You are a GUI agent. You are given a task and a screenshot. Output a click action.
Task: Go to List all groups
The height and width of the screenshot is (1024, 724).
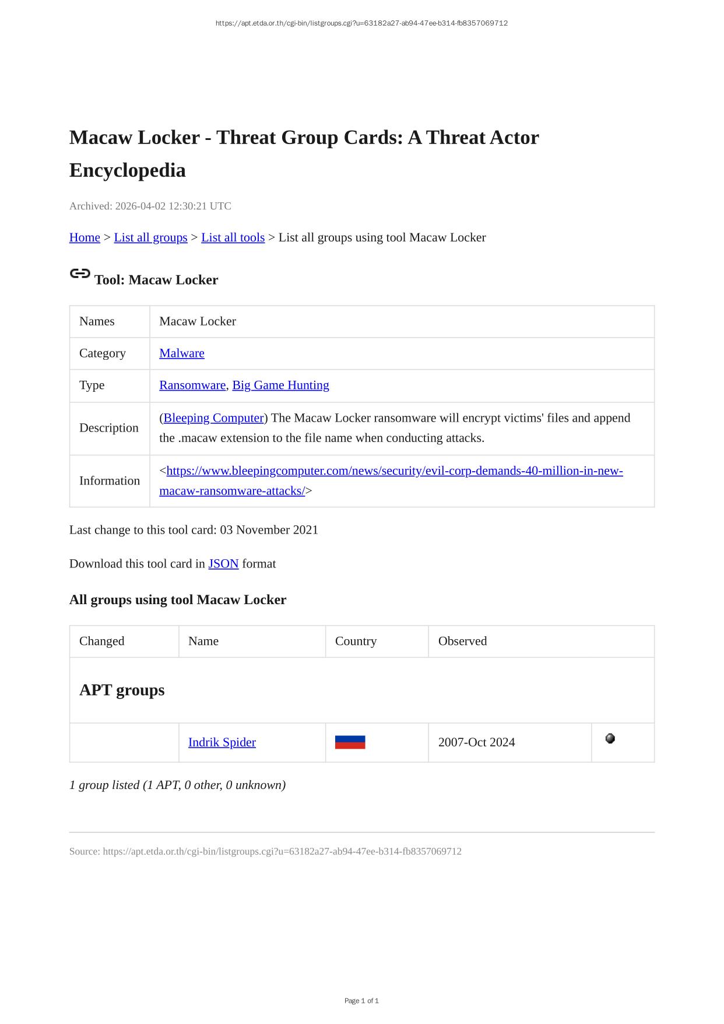[150, 237]
